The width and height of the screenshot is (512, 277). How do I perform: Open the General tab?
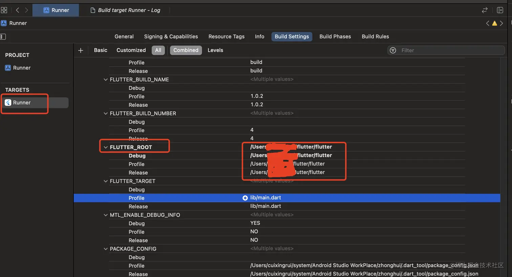[124, 37]
